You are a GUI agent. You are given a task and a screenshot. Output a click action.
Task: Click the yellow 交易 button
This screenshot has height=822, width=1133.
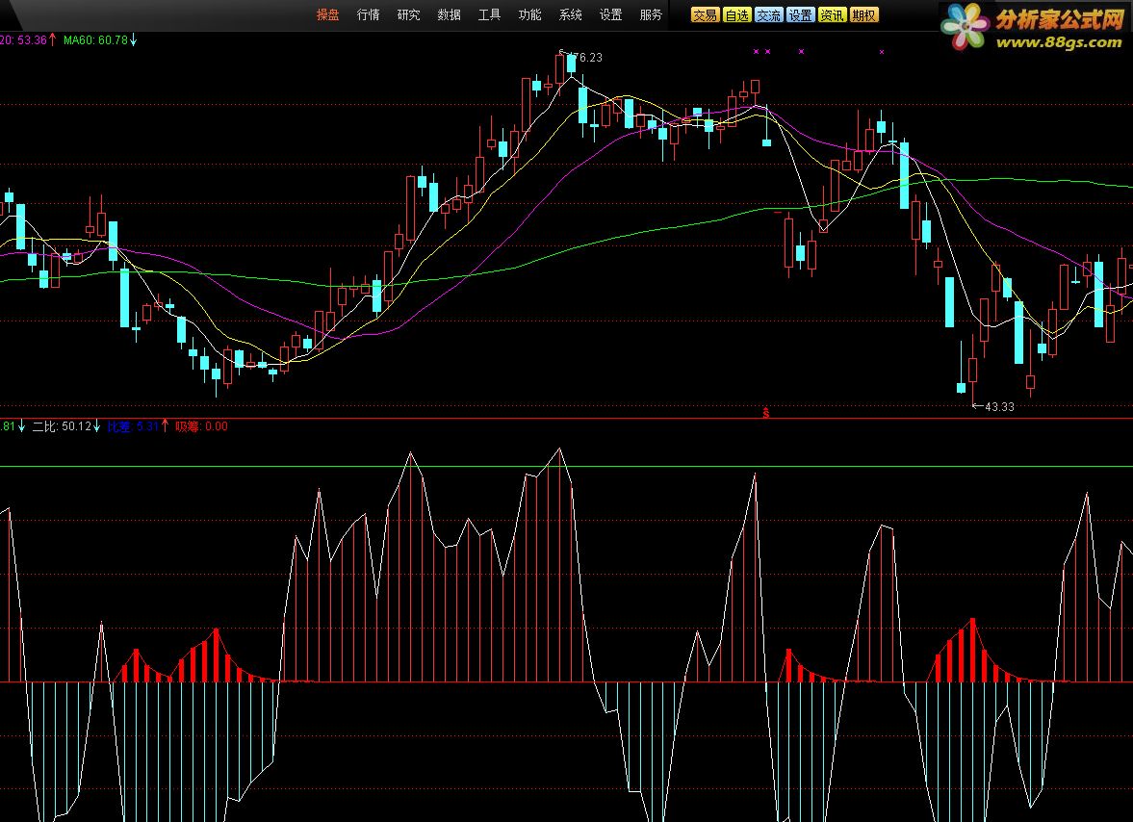pos(706,15)
